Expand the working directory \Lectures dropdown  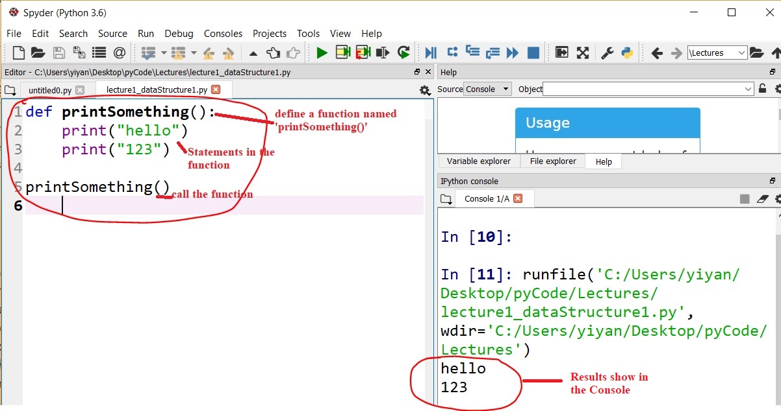(x=741, y=53)
